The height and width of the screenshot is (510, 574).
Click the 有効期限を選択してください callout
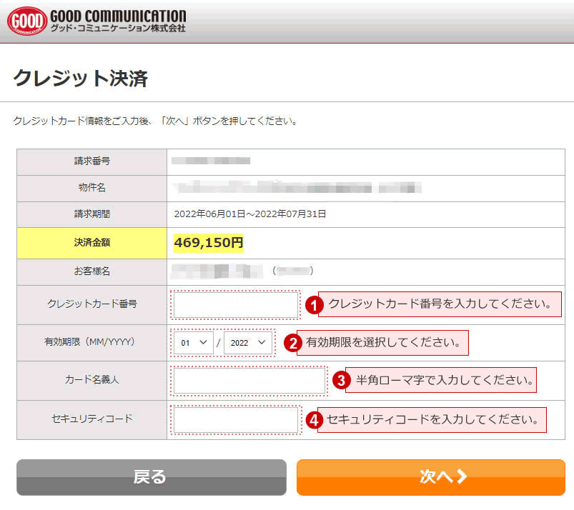click(383, 343)
